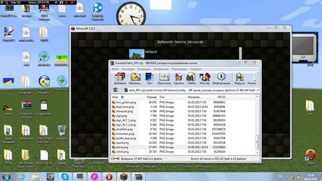Open the Избранное menu in WinRAR

161,69
